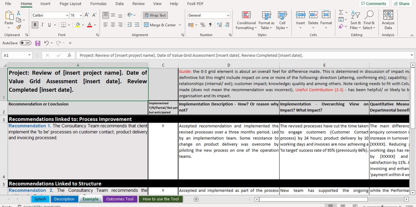The height and width of the screenshot is (207, 416).
Task: Open the font size dropdown
Action: tap(81, 15)
